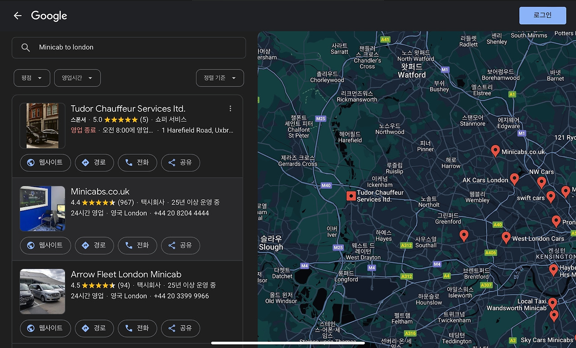
Task: Open Arrow Fleet London Minicab thumbnail photo
Action: pos(42,291)
